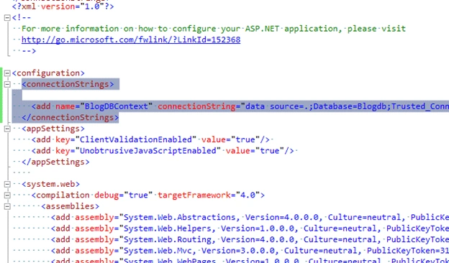Click the System.Web.Mvc assembly line
449x263 pixels.
point(250,251)
